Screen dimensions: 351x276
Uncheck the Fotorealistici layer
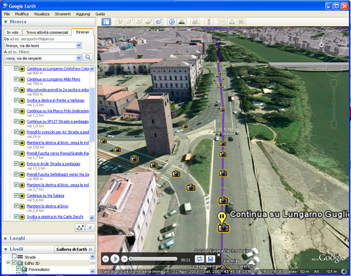(19, 269)
